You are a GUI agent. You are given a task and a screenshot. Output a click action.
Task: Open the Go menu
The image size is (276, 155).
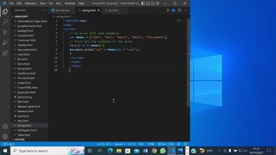[51, 3]
